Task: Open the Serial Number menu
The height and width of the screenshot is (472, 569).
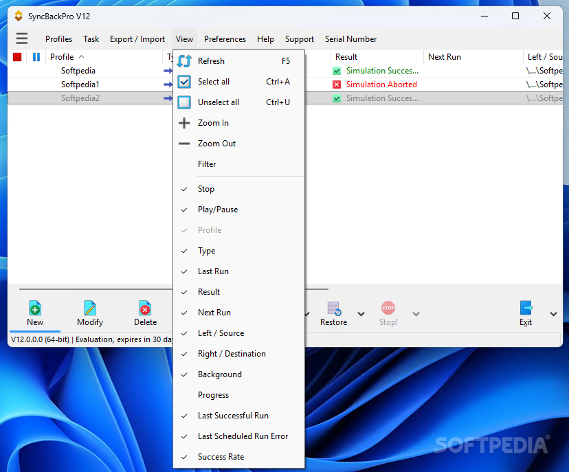Action: click(350, 39)
